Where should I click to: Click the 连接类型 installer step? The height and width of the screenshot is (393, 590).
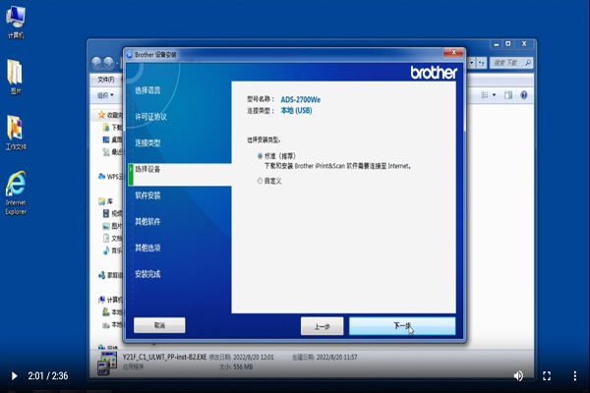tap(147, 142)
